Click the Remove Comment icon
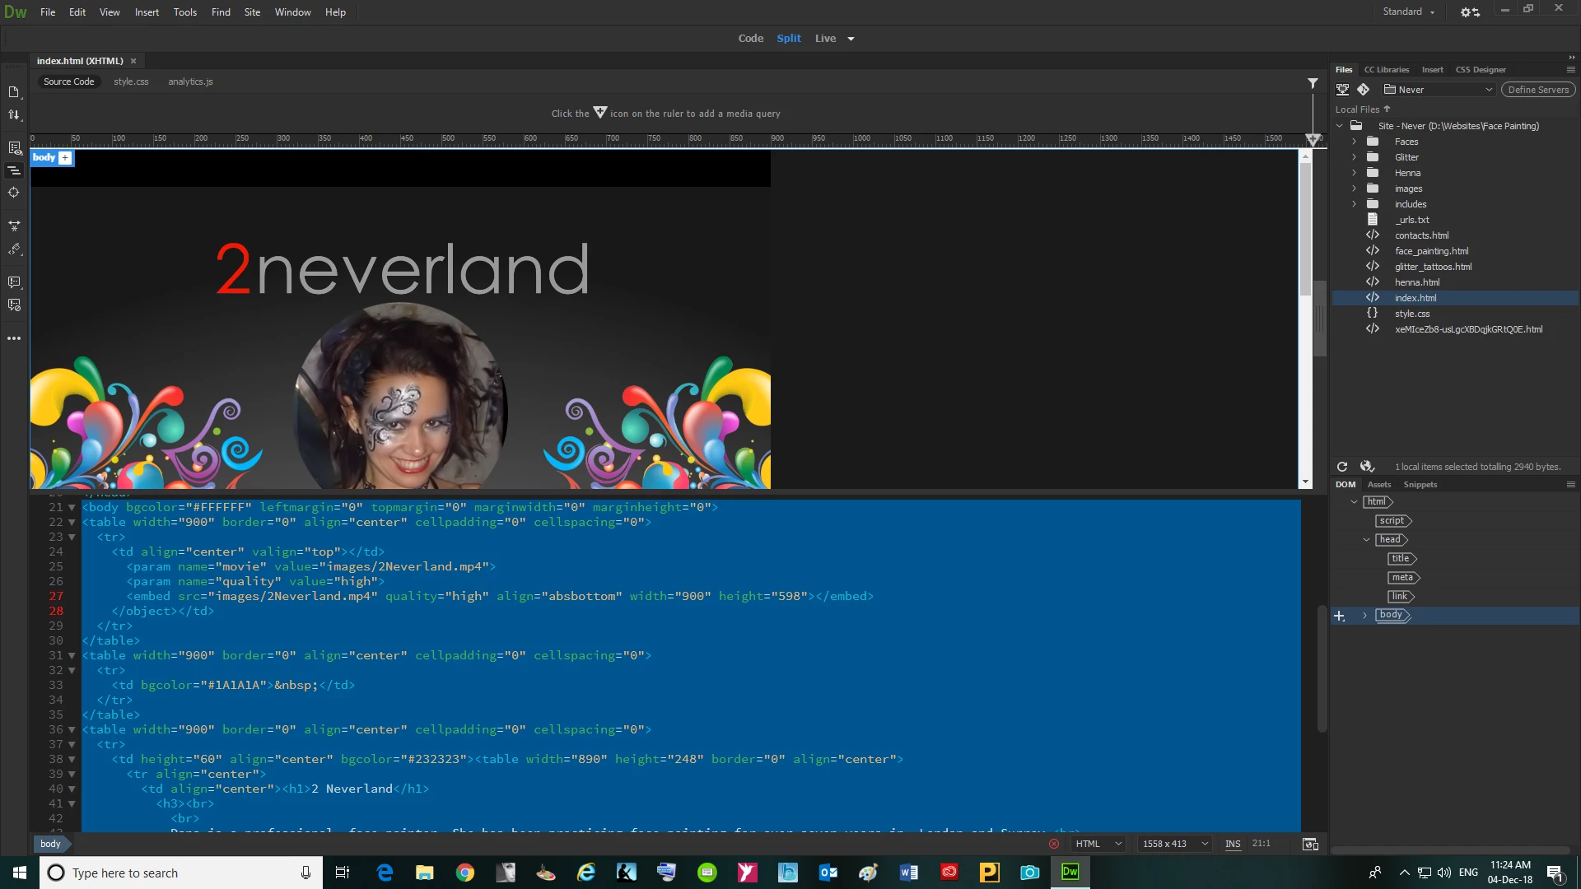This screenshot has height=889, width=1581. point(13,305)
